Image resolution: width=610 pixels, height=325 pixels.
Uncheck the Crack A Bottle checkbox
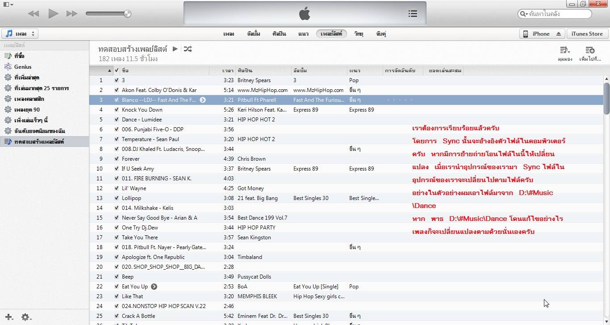pyautogui.click(x=117, y=316)
